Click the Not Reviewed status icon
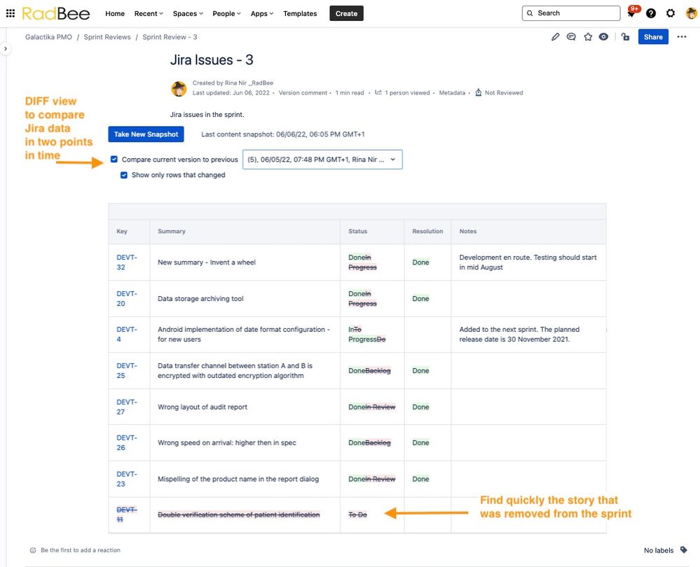 (x=478, y=92)
